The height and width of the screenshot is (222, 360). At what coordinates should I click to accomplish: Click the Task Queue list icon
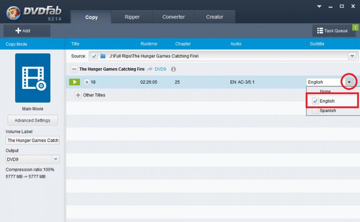click(x=320, y=31)
